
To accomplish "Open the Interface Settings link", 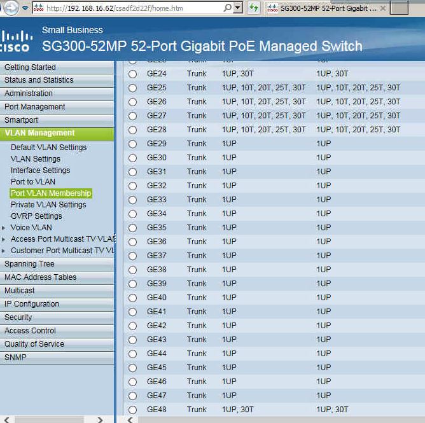I will [40, 170].
